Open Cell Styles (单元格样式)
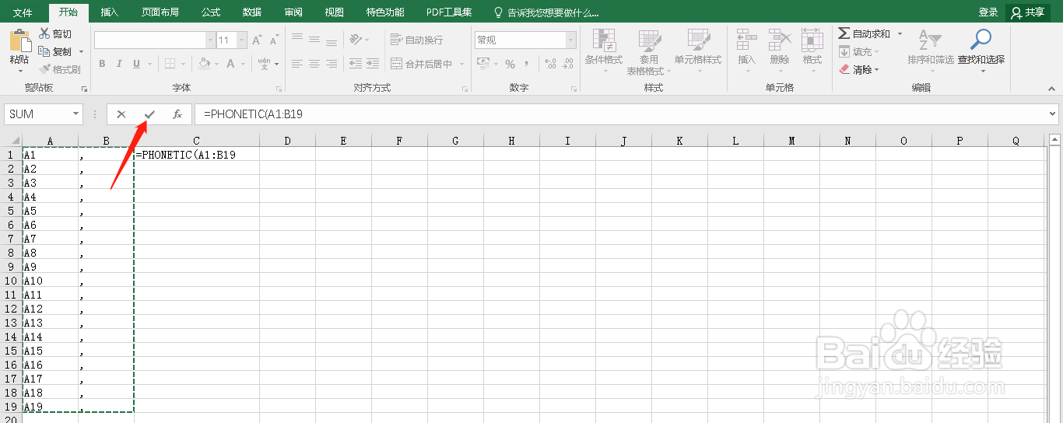 [697, 51]
